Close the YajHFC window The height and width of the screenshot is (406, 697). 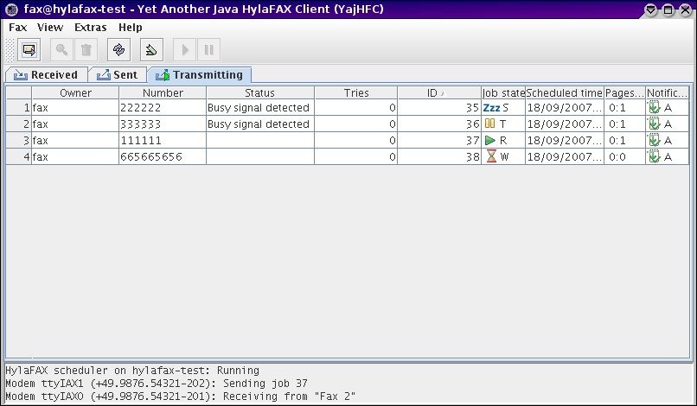click(686, 10)
